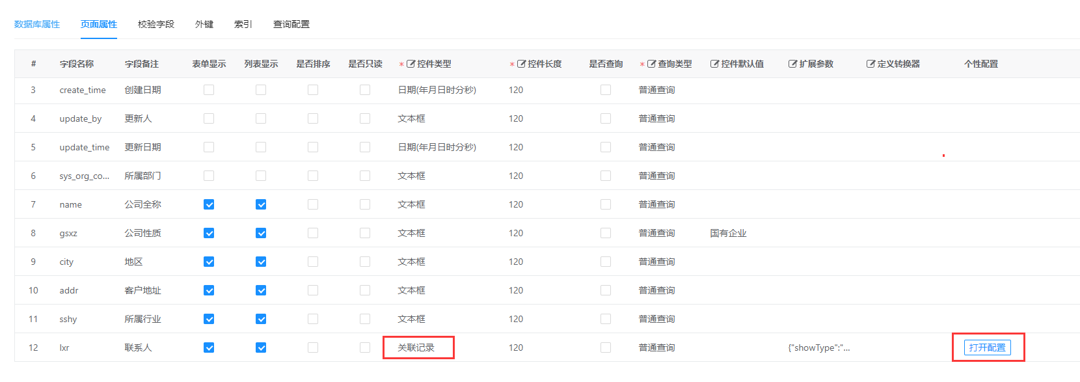Click the edit icon beside 控件类型 header

(x=411, y=64)
